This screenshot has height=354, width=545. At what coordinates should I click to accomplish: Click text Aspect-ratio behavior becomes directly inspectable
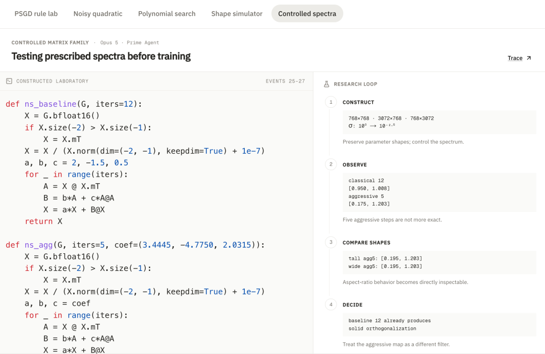coord(405,282)
